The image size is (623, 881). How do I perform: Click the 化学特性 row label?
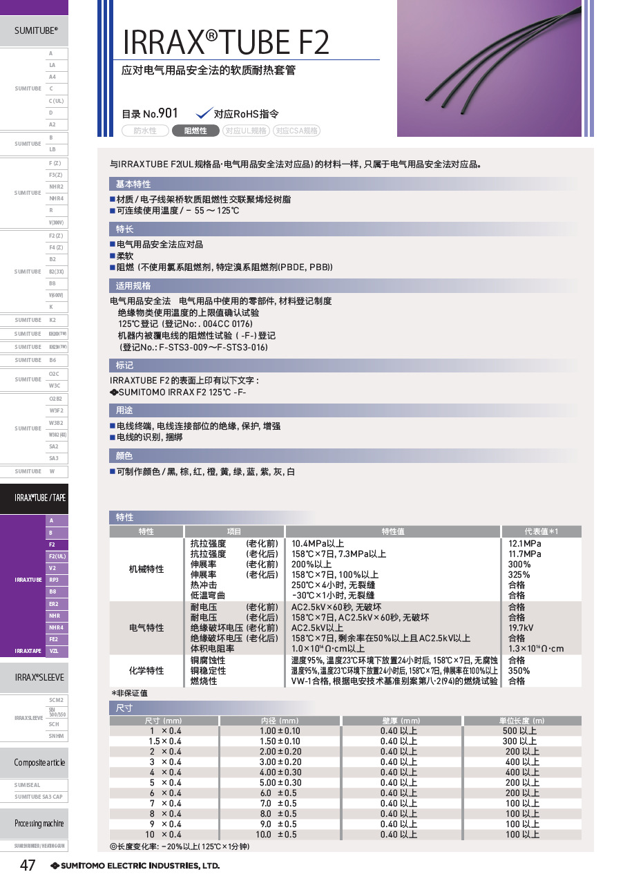[146, 670]
